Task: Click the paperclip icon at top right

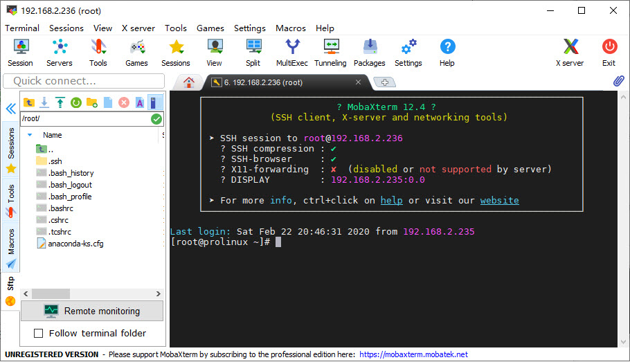Action: point(619,82)
